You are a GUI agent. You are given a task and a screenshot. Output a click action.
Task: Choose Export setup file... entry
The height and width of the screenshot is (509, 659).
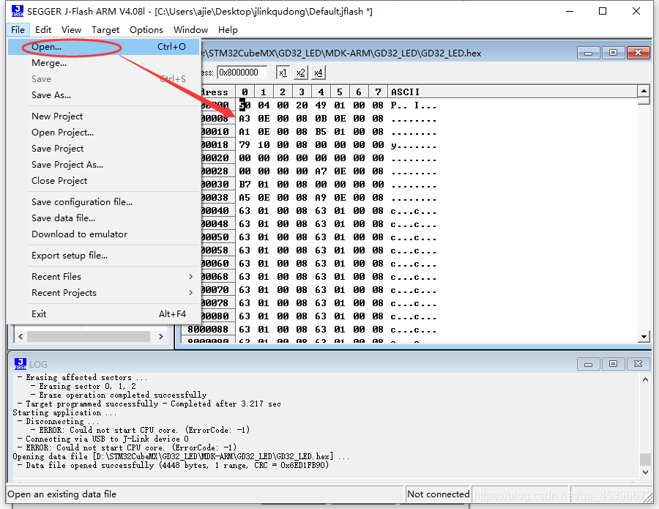click(103, 256)
